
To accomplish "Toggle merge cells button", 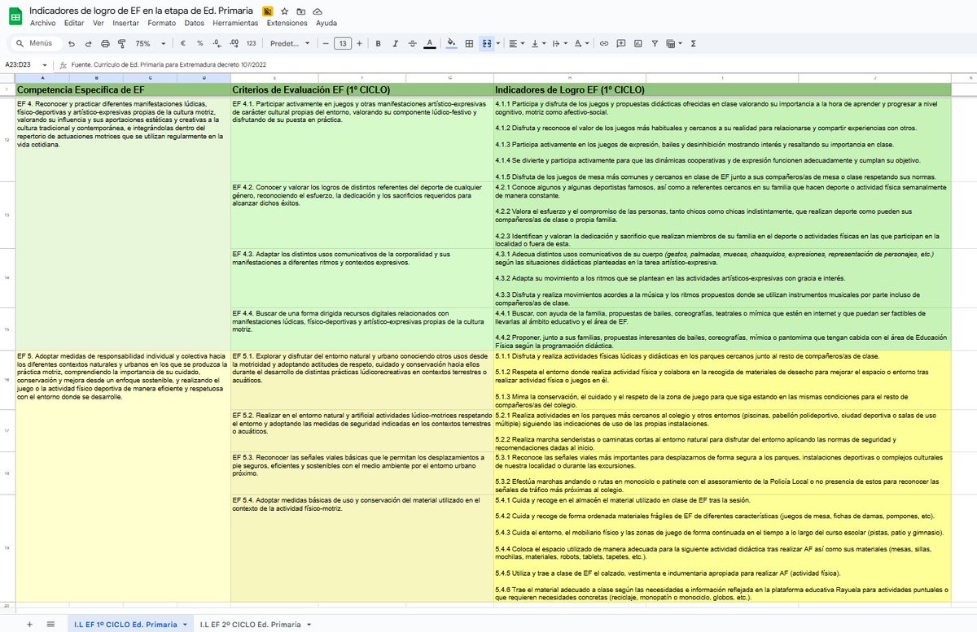I will point(486,43).
